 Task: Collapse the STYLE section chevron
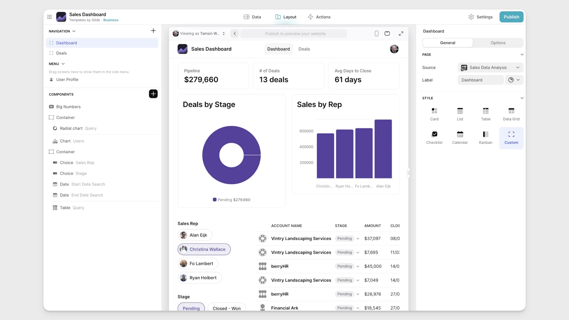point(522,98)
